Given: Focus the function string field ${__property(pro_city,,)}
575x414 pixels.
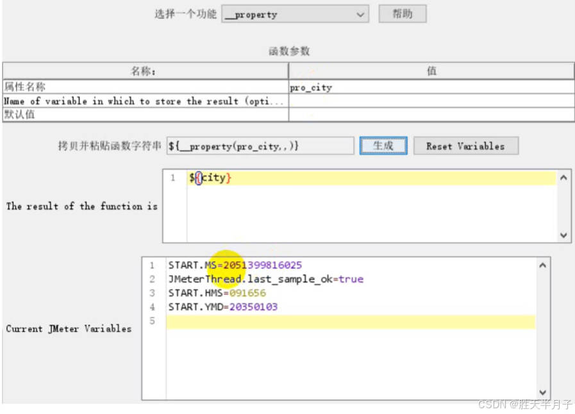Looking at the screenshot, I should pos(260,146).
